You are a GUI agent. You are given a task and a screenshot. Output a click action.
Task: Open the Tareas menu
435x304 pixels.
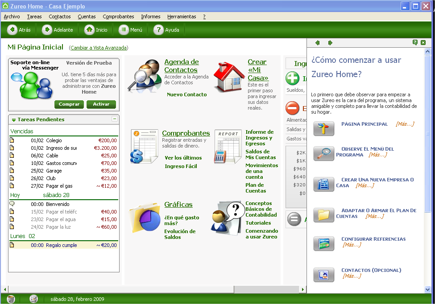coord(34,16)
